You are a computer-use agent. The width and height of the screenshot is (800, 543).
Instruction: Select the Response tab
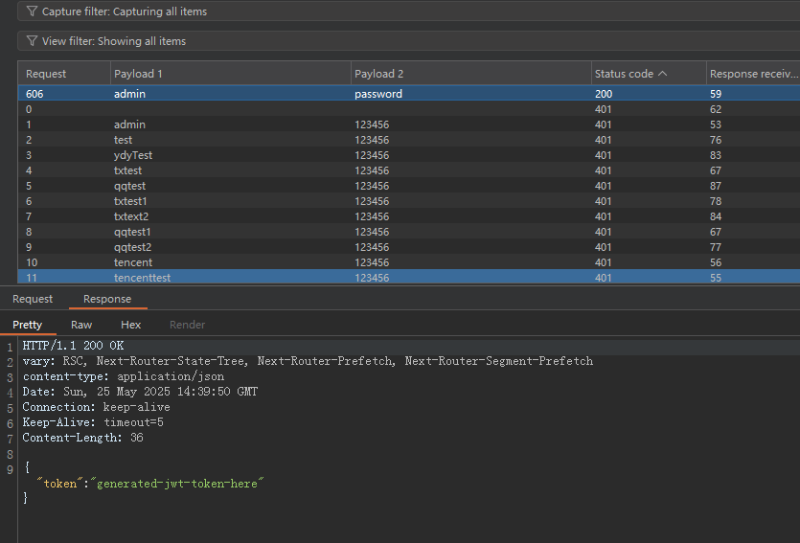pyautogui.click(x=107, y=299)
